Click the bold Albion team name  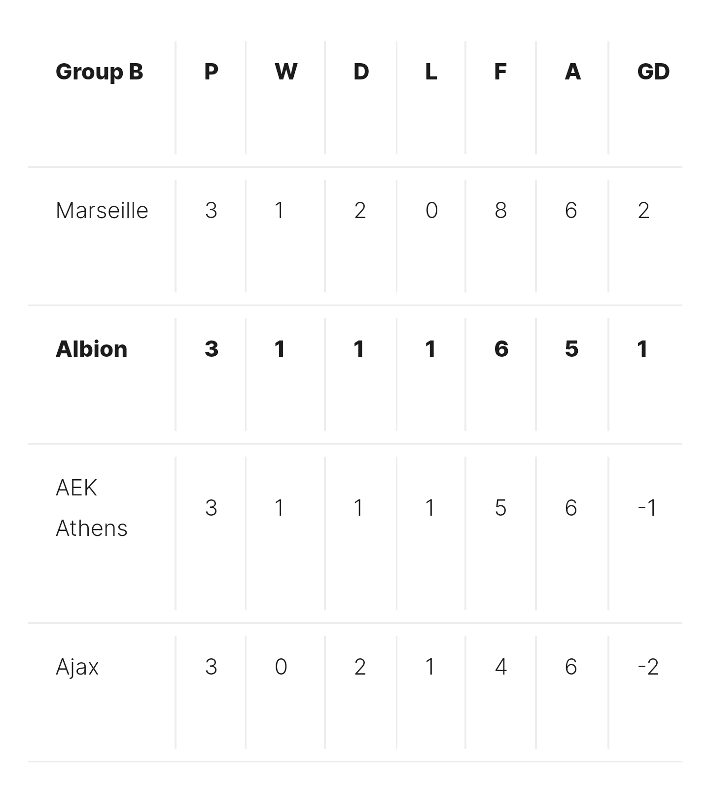(x=92, y=349)
